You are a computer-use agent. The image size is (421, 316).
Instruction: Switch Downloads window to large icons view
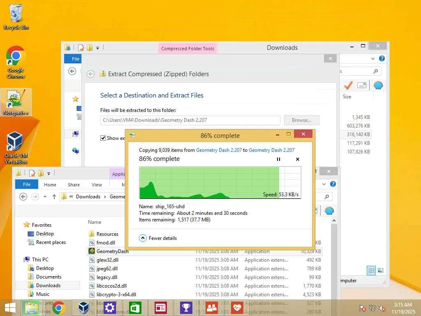pyautogui.click(x=380, y=271)
